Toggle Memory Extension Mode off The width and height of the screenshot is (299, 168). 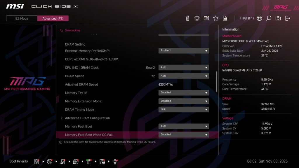click(183, 101)
